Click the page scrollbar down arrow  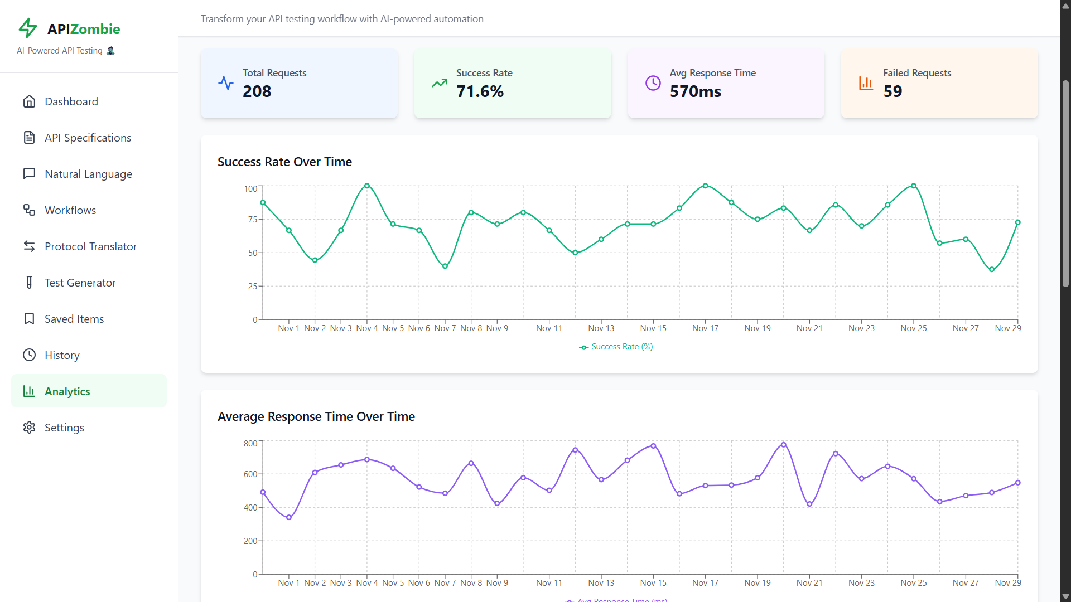coord(1065,596)
